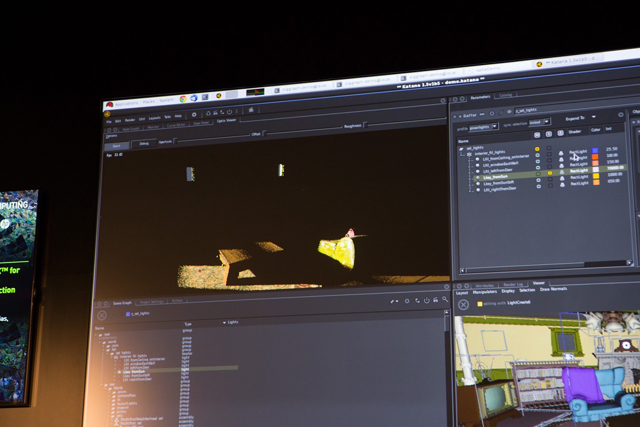Toggle mute for Lfil_rightFromDoor light
The height and width of the screenshot is (427, 640).
click(x=538, y=187)
